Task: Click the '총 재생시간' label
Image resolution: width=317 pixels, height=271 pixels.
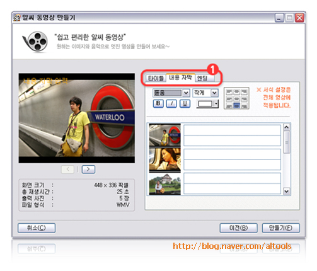Action: 36,192
